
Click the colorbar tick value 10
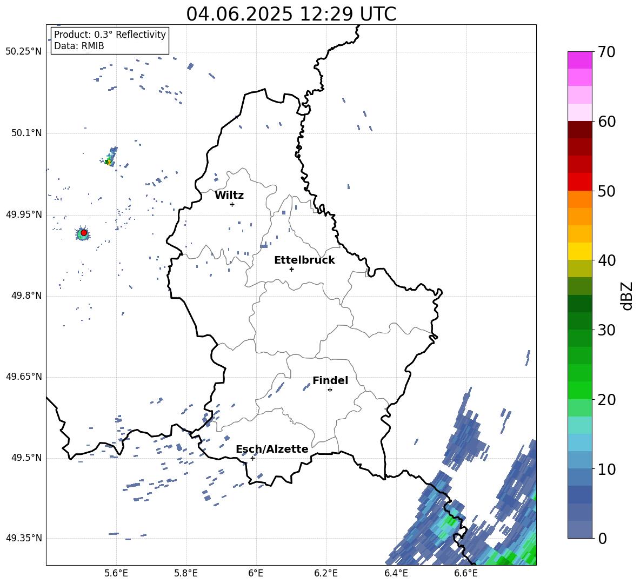[606, 469]
